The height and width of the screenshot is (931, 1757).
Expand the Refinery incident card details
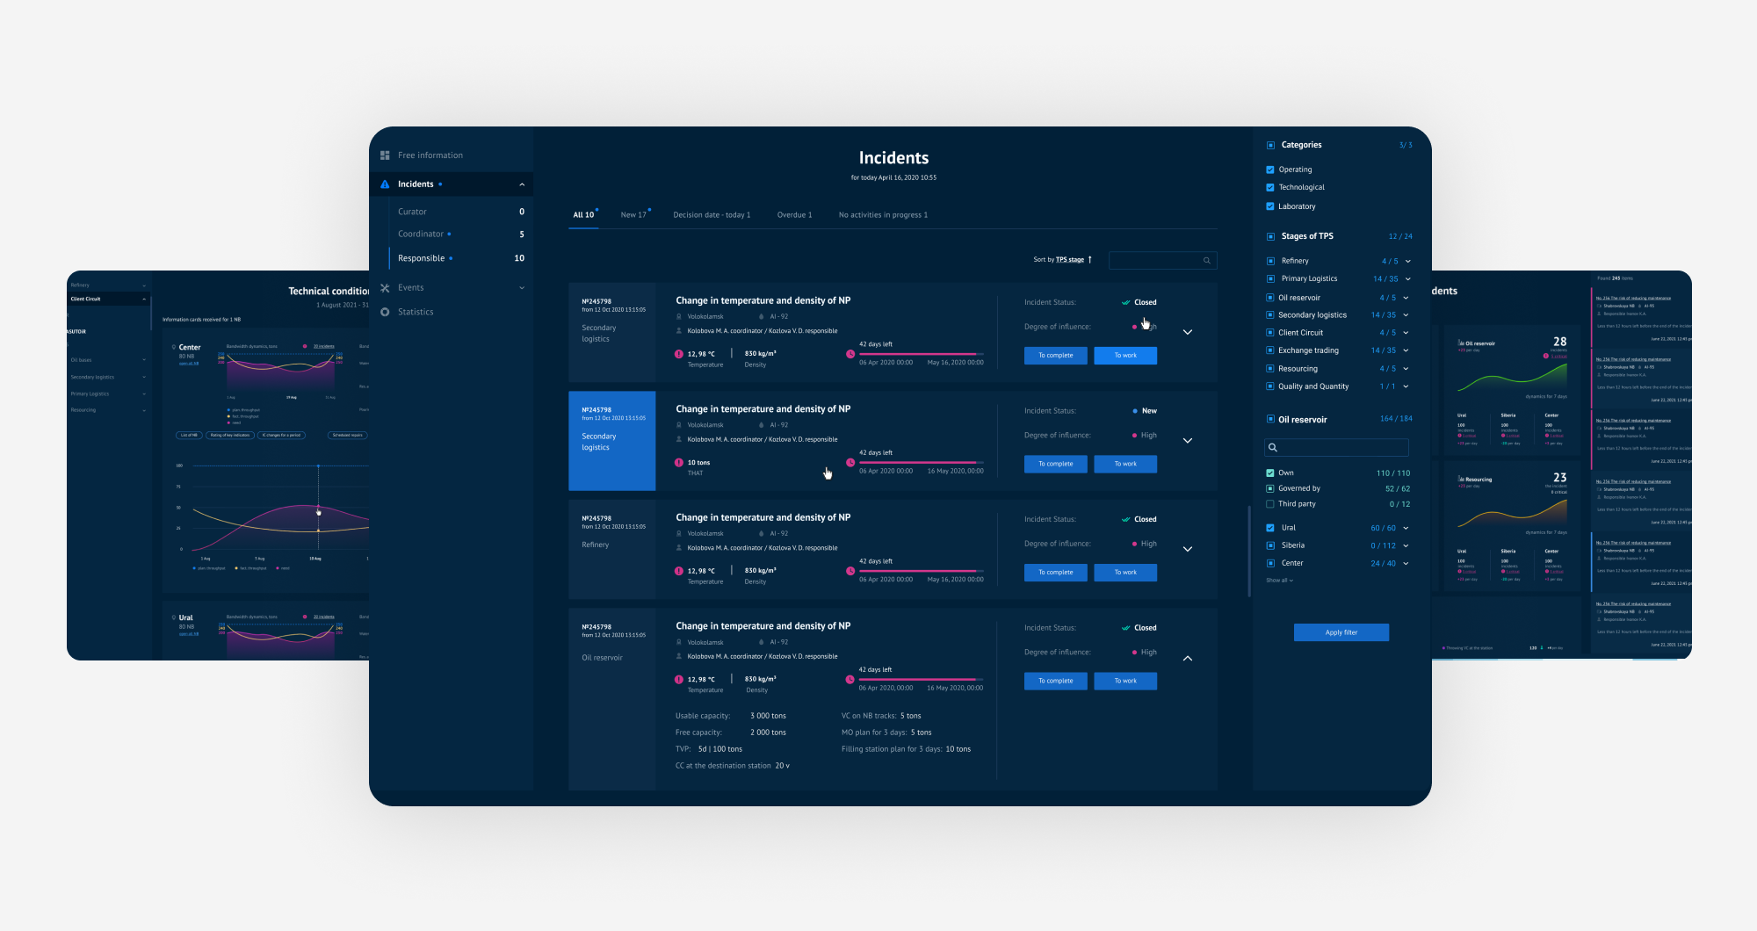tap(1188, 549)
